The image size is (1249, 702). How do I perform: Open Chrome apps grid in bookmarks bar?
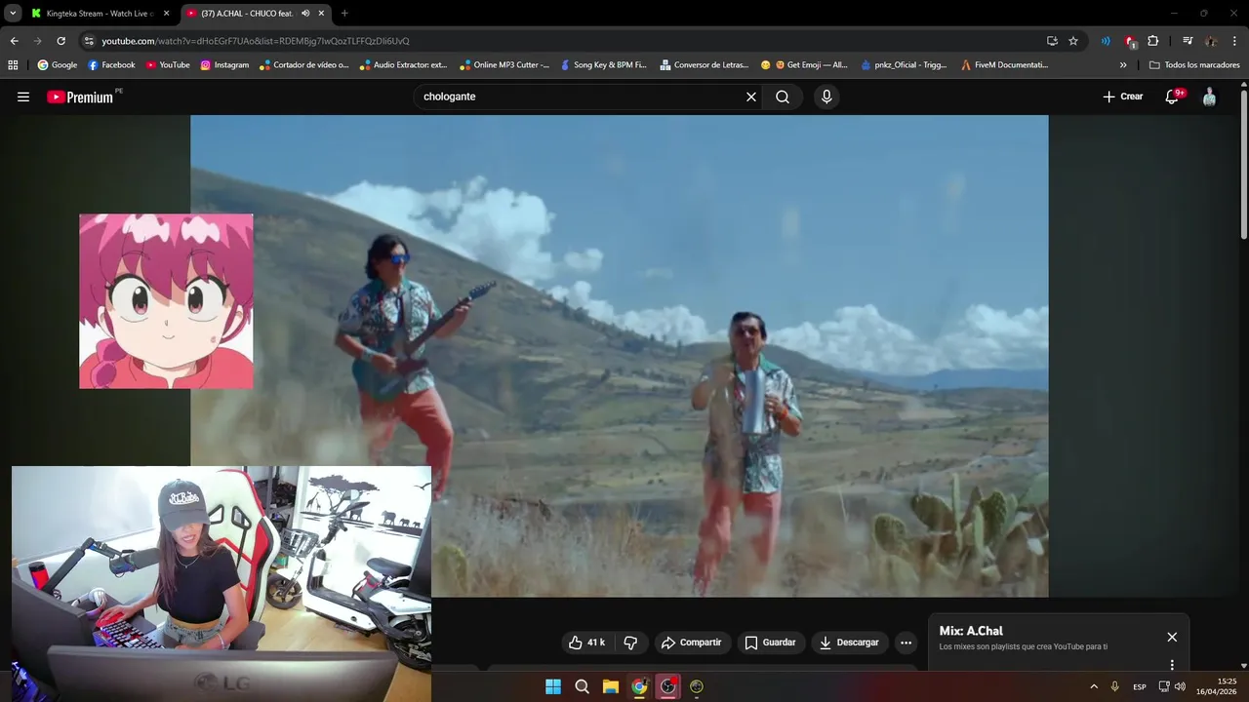coord(13,65)
